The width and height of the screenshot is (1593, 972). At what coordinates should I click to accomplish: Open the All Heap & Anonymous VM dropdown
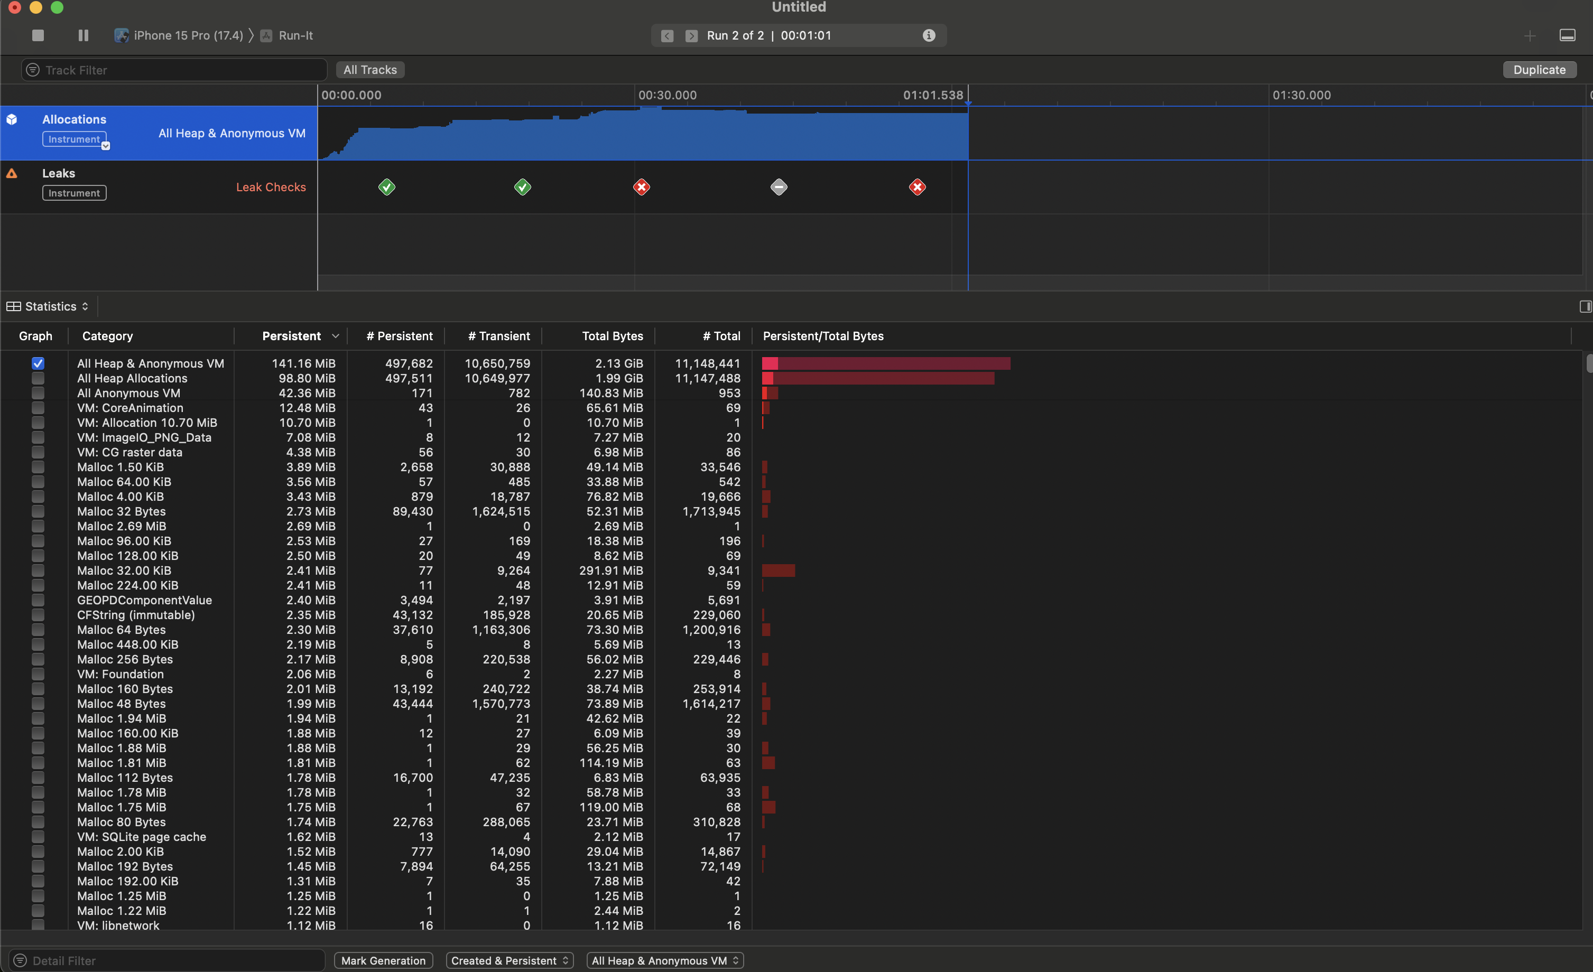[664, 960]
